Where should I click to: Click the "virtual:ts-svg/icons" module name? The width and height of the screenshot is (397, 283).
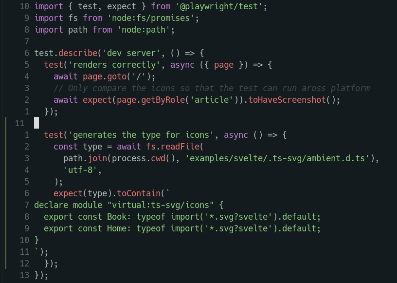[161, 205]
